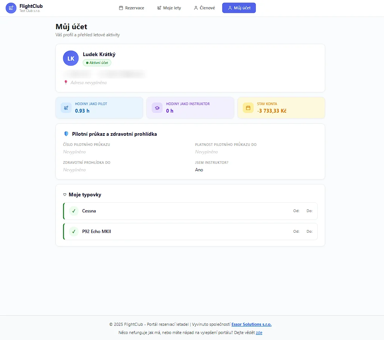Click the 'Zdravotní prohlídka do' label
Screen dimensions: 384x340
87,163
